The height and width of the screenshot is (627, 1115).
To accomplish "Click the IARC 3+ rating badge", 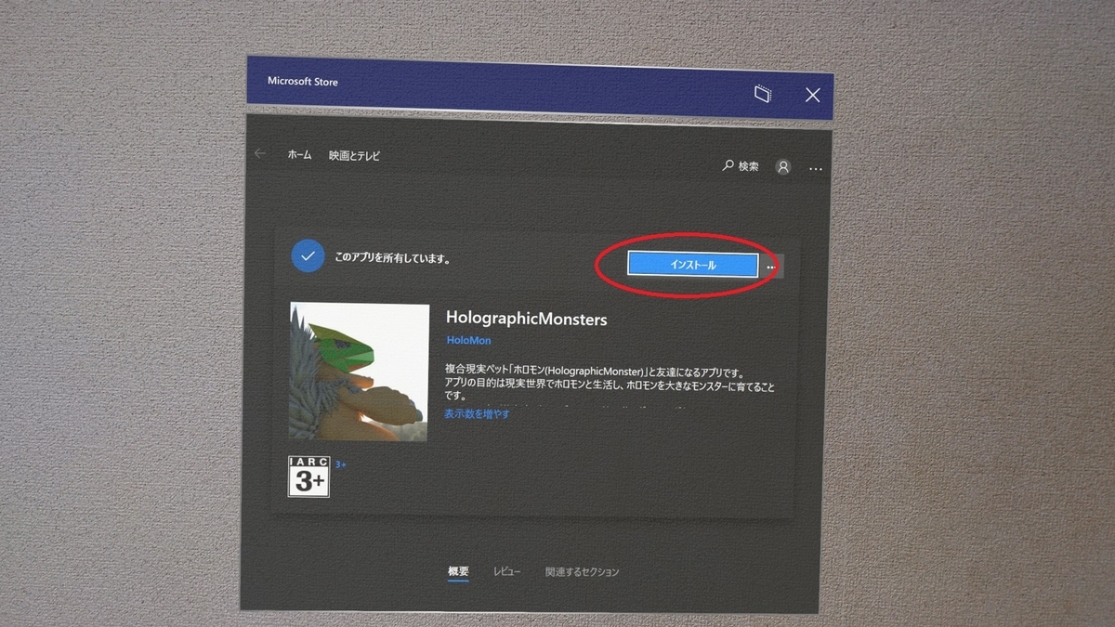I will click(308, 476).
